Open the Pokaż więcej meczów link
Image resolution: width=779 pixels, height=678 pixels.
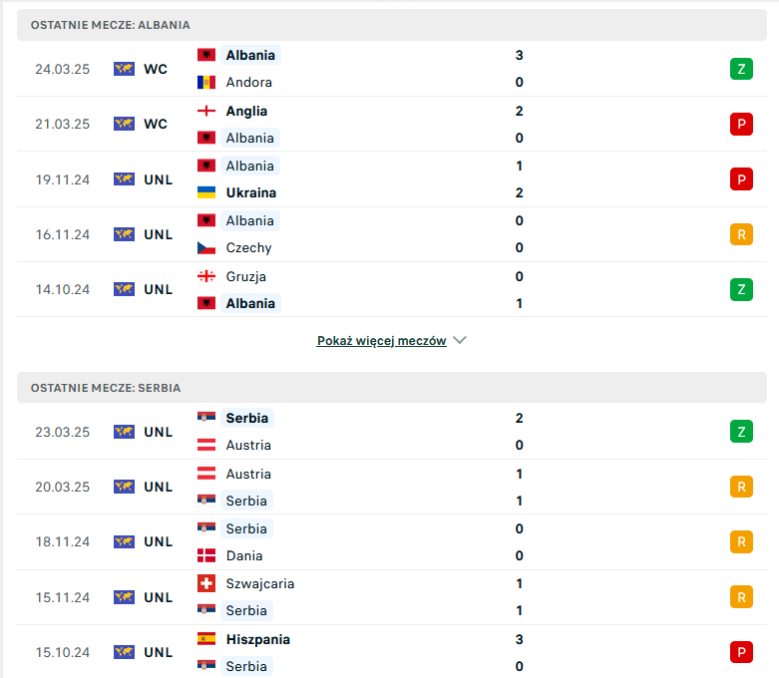[382, 341]
